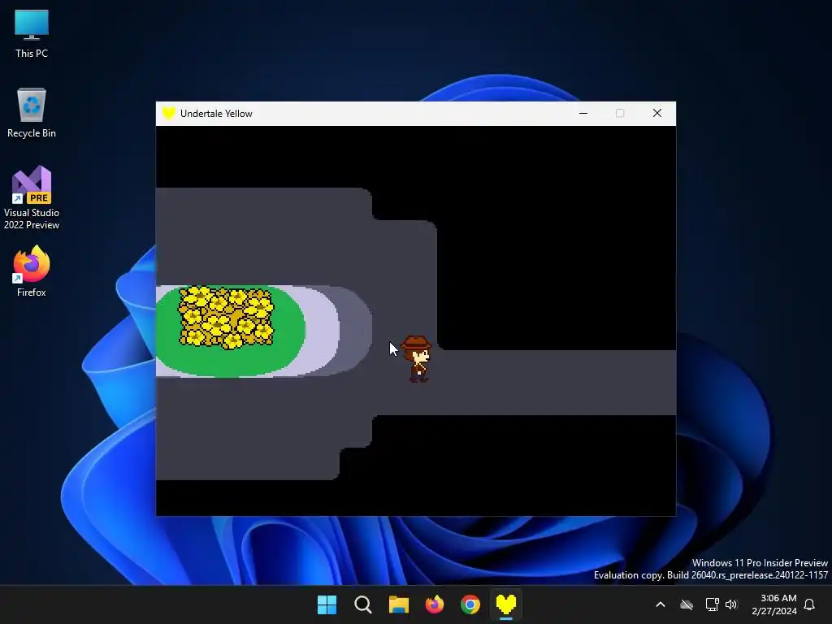Open network settings from the tray
Viewport: 832px width, 624px height.
pyautogui.click(x=712, y=604)
